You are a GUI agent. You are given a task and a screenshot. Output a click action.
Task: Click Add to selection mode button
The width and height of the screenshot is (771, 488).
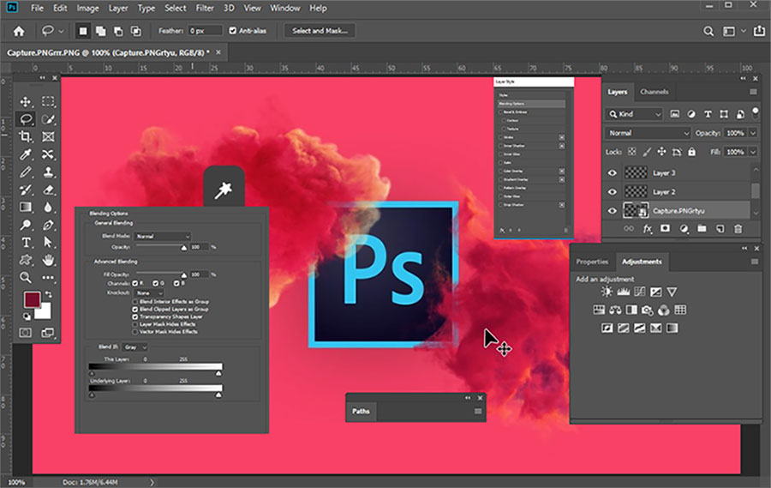(100, 32)
